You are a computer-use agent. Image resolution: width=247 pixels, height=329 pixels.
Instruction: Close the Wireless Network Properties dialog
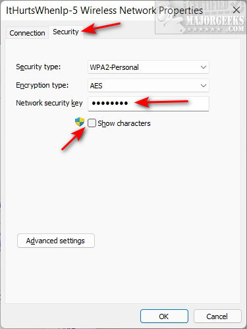coord(236,10)
